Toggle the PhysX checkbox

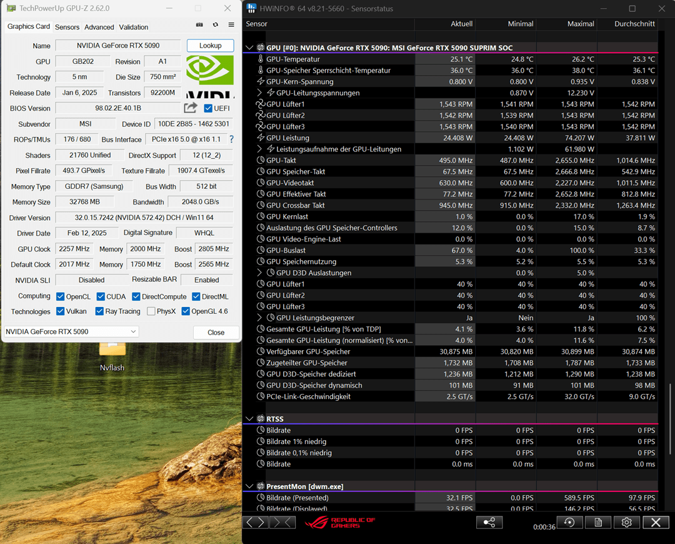(x=151, y=311)
